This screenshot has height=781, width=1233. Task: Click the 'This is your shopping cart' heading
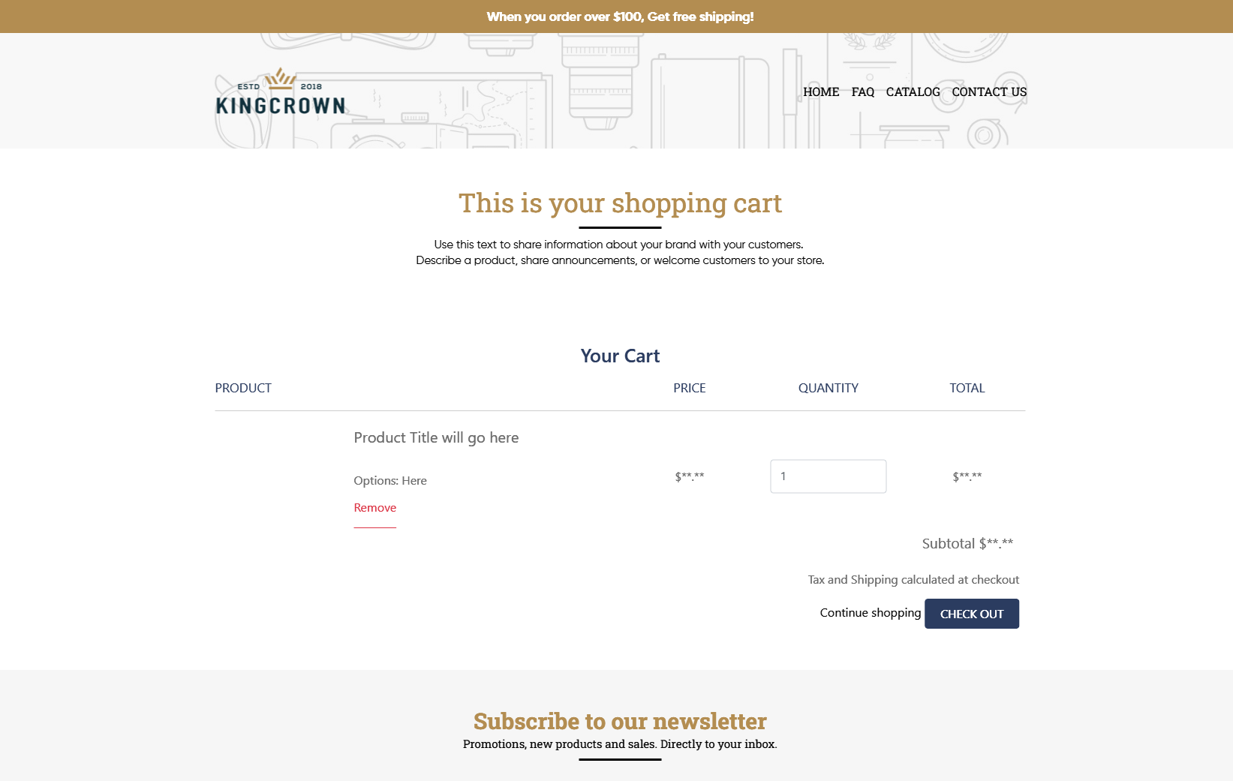pos(620,203)
